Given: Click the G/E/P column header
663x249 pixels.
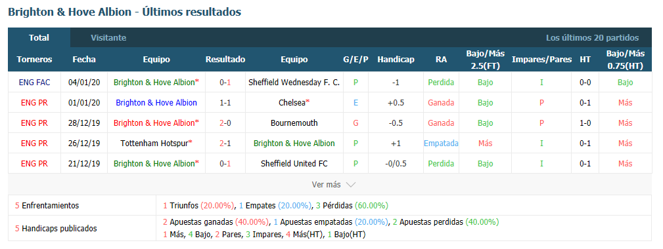Looking at the screenshot, I should pyautogui.click(x=355, y=60).
